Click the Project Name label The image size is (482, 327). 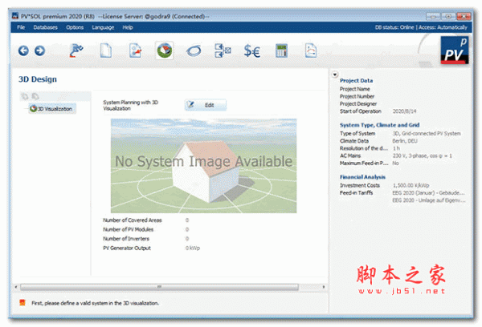tap(355, 89)
